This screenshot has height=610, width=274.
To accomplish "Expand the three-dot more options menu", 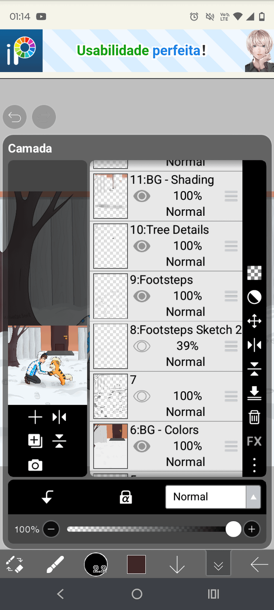I will [254, 465].
